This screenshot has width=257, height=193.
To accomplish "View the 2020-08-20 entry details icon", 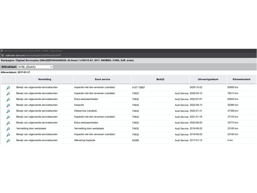I will click(8, 123).
